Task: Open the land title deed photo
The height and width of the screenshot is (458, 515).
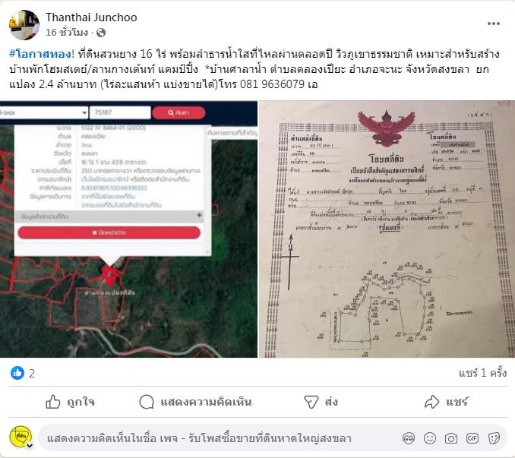Action: point(387,229)
